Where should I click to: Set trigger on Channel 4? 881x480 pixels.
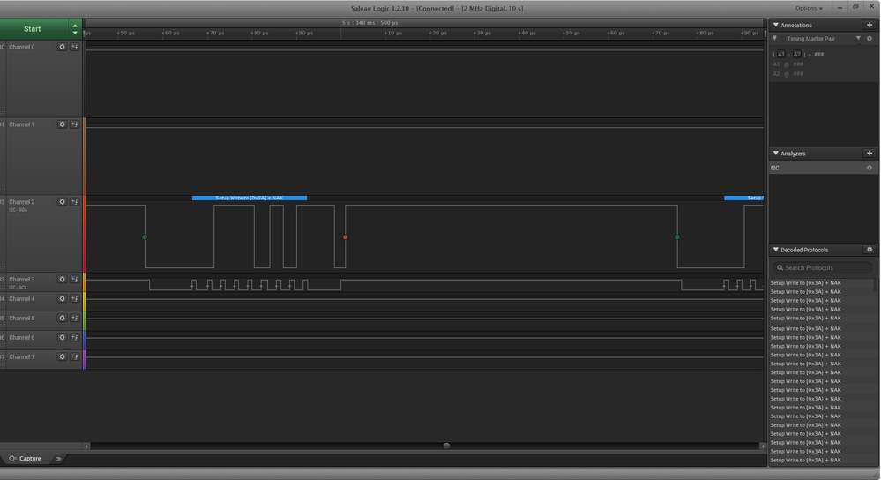pyautogui.click(x=75, y=299)
